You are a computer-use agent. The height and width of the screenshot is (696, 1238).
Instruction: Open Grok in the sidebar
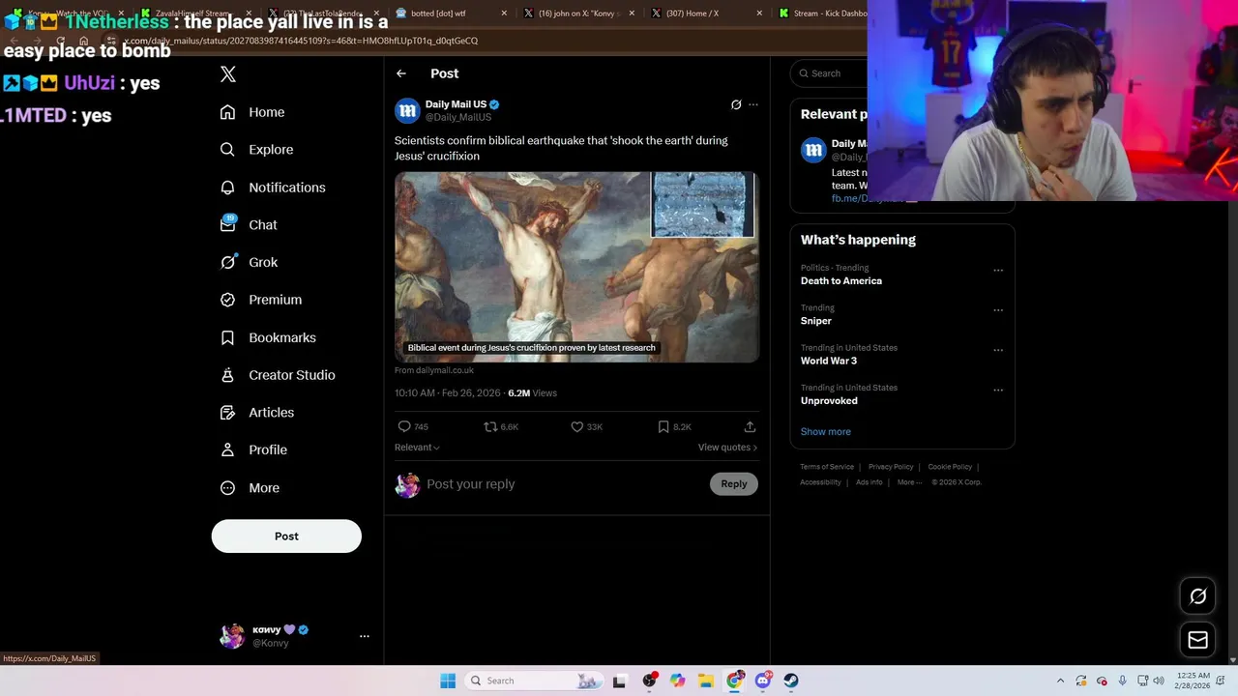[249, 262]
